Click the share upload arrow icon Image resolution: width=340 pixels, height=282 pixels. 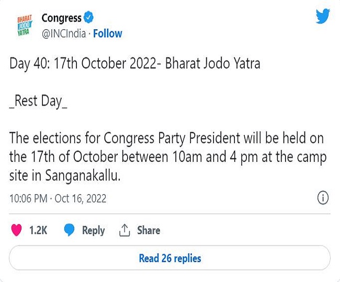[x=124, y=230]
